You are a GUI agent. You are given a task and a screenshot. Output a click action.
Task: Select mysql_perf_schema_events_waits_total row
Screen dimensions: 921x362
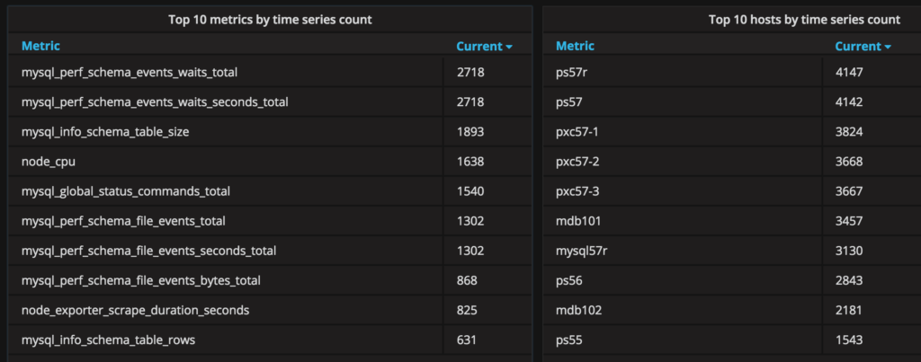130,72
